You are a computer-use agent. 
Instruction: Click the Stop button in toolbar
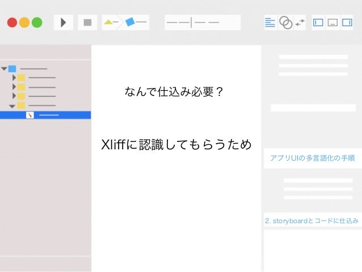pyautogui.click(x=87, y=23)
